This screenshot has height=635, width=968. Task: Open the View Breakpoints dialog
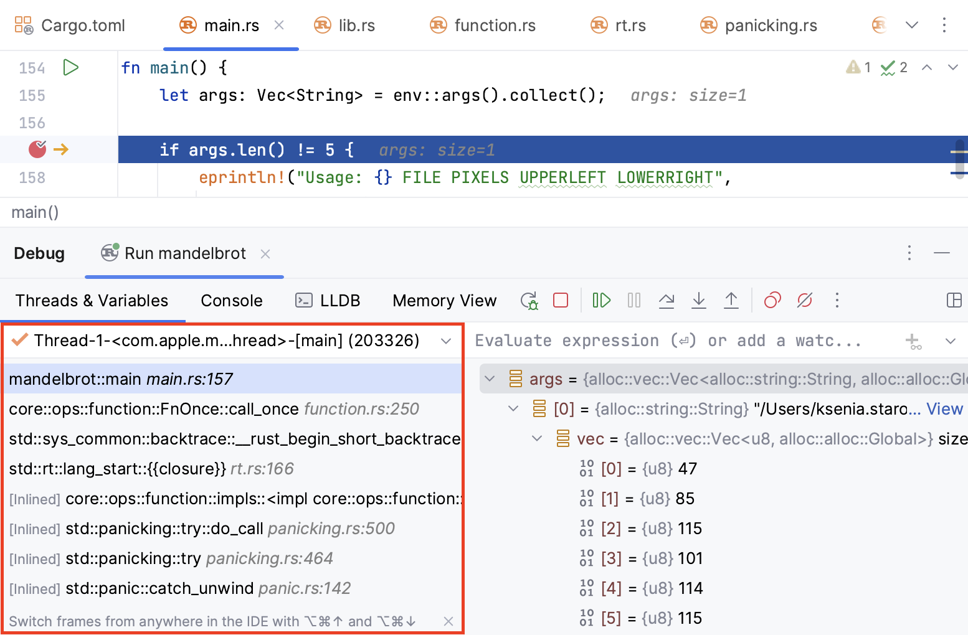point(772,301)
